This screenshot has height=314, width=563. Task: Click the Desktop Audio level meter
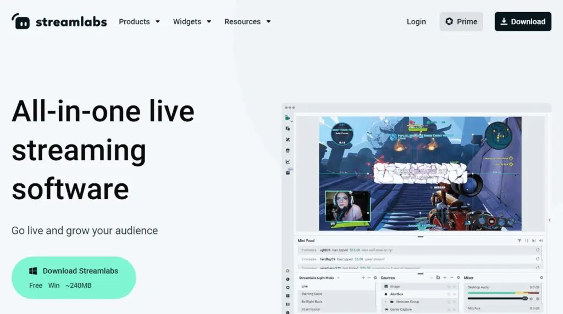tap(504, 293)
